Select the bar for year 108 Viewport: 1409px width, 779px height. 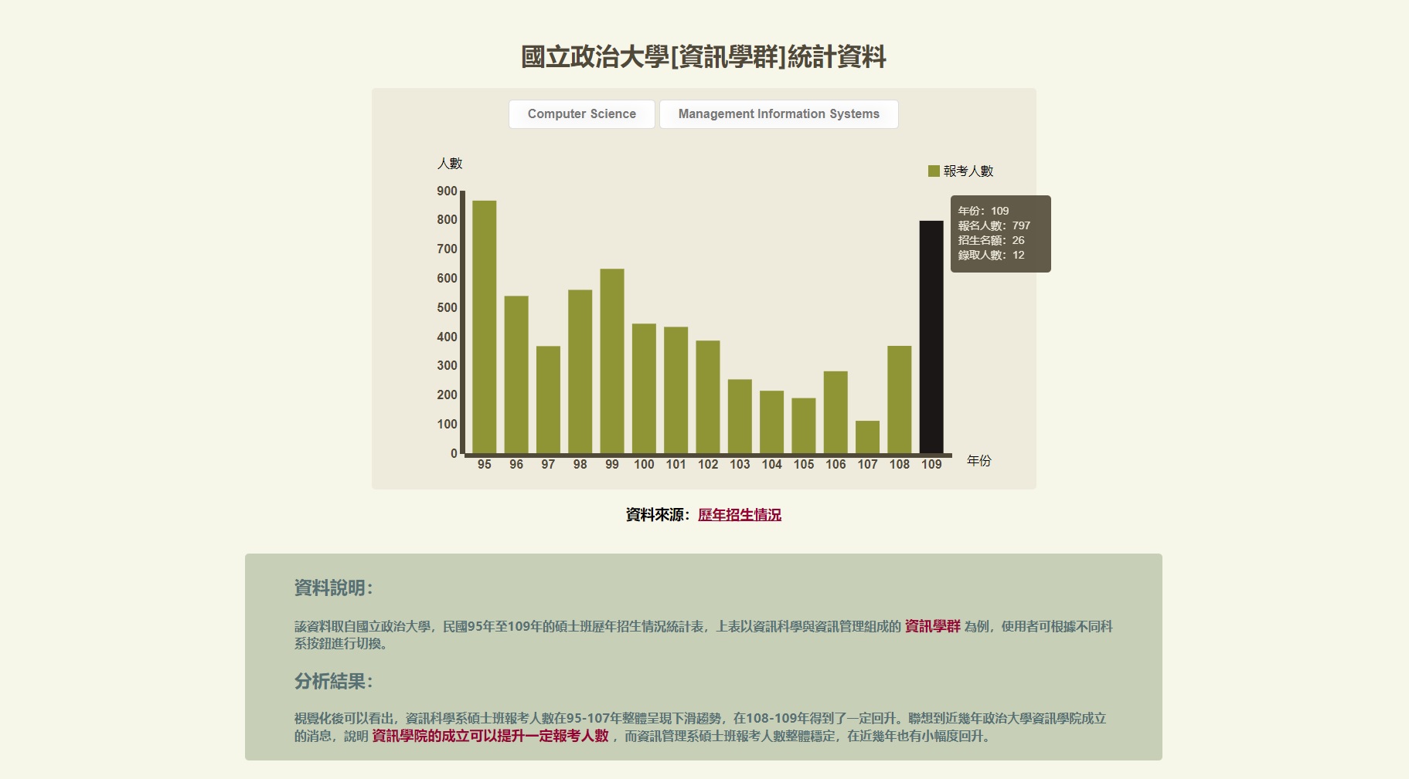[900, 399]
